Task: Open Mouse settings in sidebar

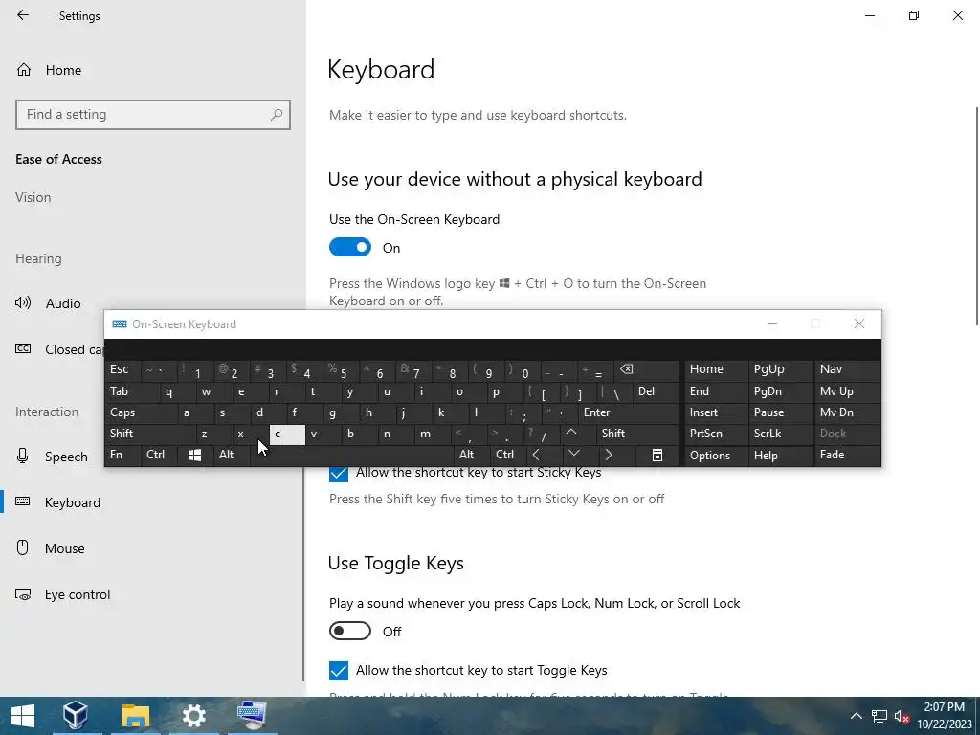Action: (x=50, y=548)
